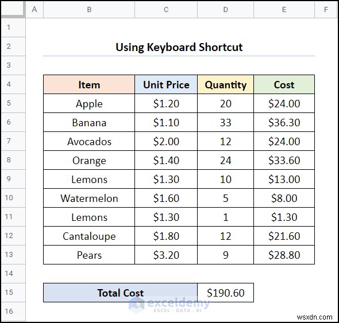This screenshot has width=339, height=323.
Task: Click Banana's quantity 33
Action: [x=225, y=122]
